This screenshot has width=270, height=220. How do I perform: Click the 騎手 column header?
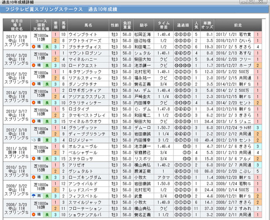[143, 25]
